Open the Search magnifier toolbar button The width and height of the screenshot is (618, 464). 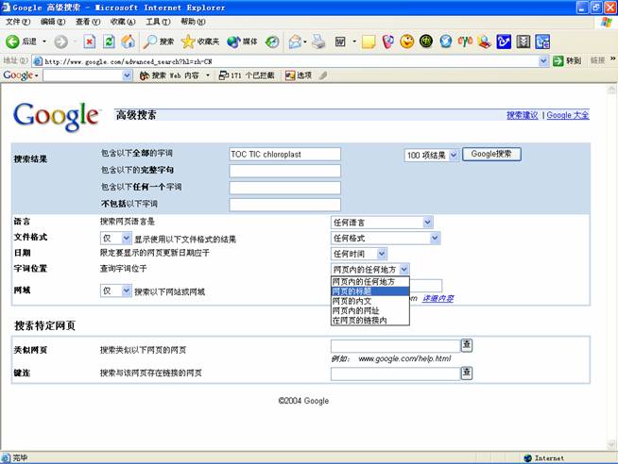coord(159,41)
